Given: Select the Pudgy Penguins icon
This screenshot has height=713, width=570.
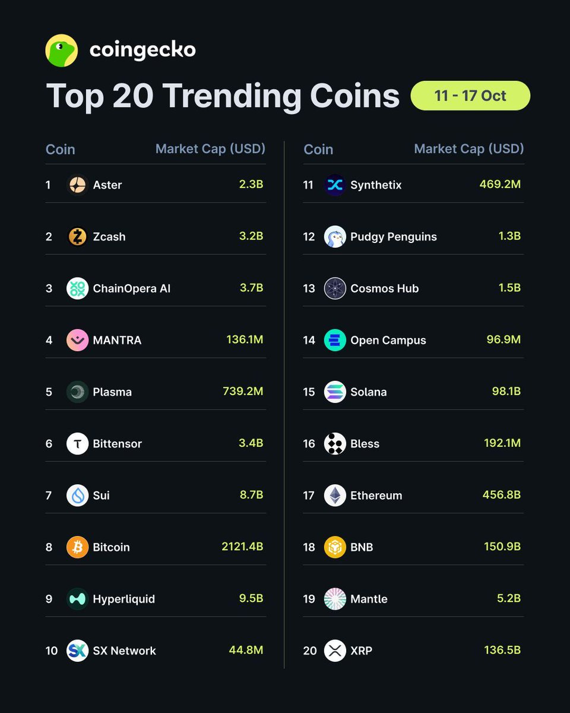Looking at the screenshot, I should [x=335, y=236].
